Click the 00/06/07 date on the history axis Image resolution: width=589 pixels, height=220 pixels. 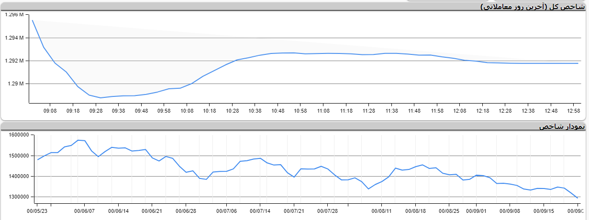85,210
